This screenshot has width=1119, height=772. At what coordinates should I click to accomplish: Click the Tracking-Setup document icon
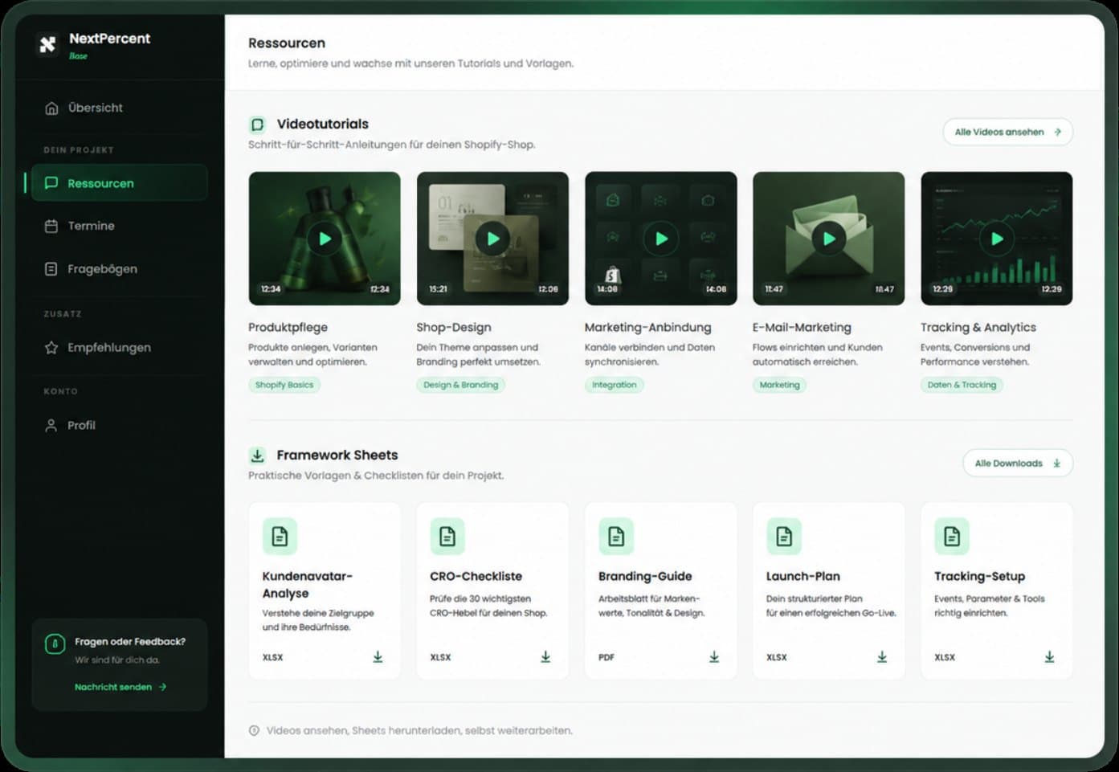pyautogui.click(x=952, y=536)
